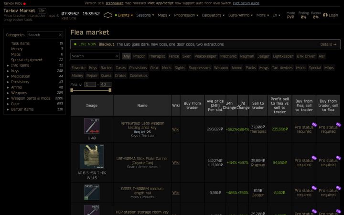Click the PVP Mode indicator
This screenshot has width=344, height=215.
click(x=290, y=15)
